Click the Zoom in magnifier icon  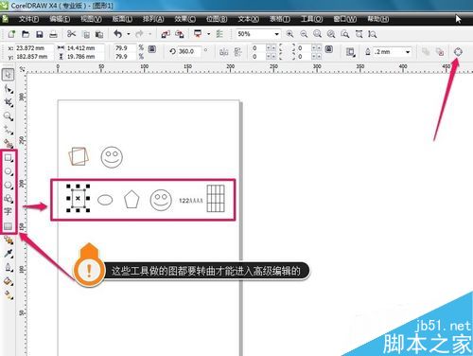pyautogui.click(x=289, y=34)
